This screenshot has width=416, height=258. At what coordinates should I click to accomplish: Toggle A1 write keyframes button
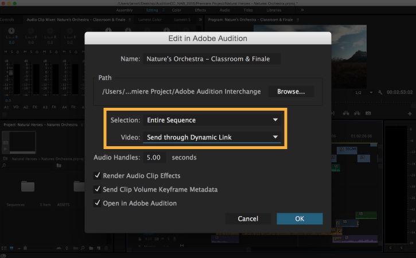pos(18,52)
